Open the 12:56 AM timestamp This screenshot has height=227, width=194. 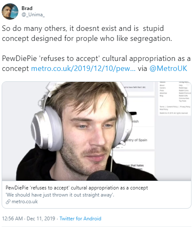(13, 219)
